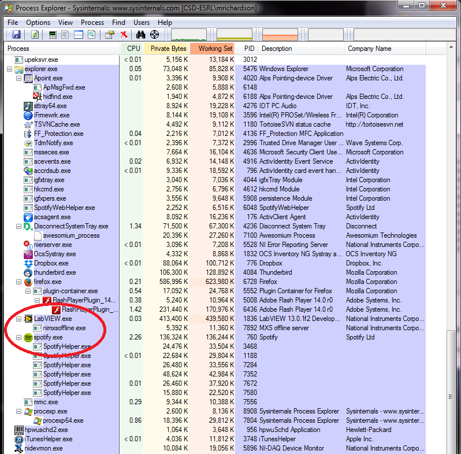Collapse the spotify.exe tree node
Viewport: 461px width, 454px height.
click(x=19, y=337)
